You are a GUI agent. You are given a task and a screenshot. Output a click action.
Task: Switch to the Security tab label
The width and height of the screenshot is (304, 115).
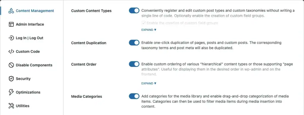pos(23,79)
